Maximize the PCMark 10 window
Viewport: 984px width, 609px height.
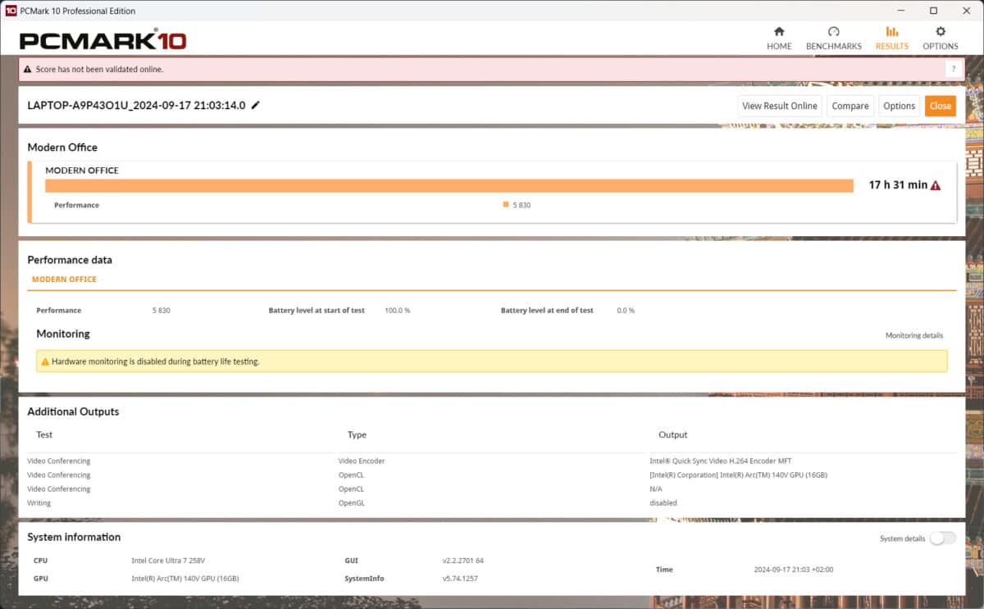933,11
